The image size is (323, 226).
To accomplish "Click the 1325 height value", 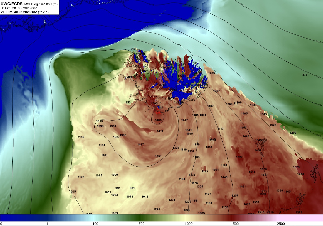I will pos(176,148).
